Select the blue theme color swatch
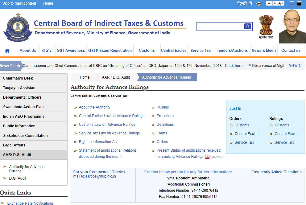This screenshot has height=205, width=306. point(292,3)
